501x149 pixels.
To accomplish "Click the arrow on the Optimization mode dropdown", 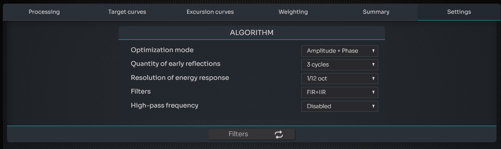I will click(373, 51).
